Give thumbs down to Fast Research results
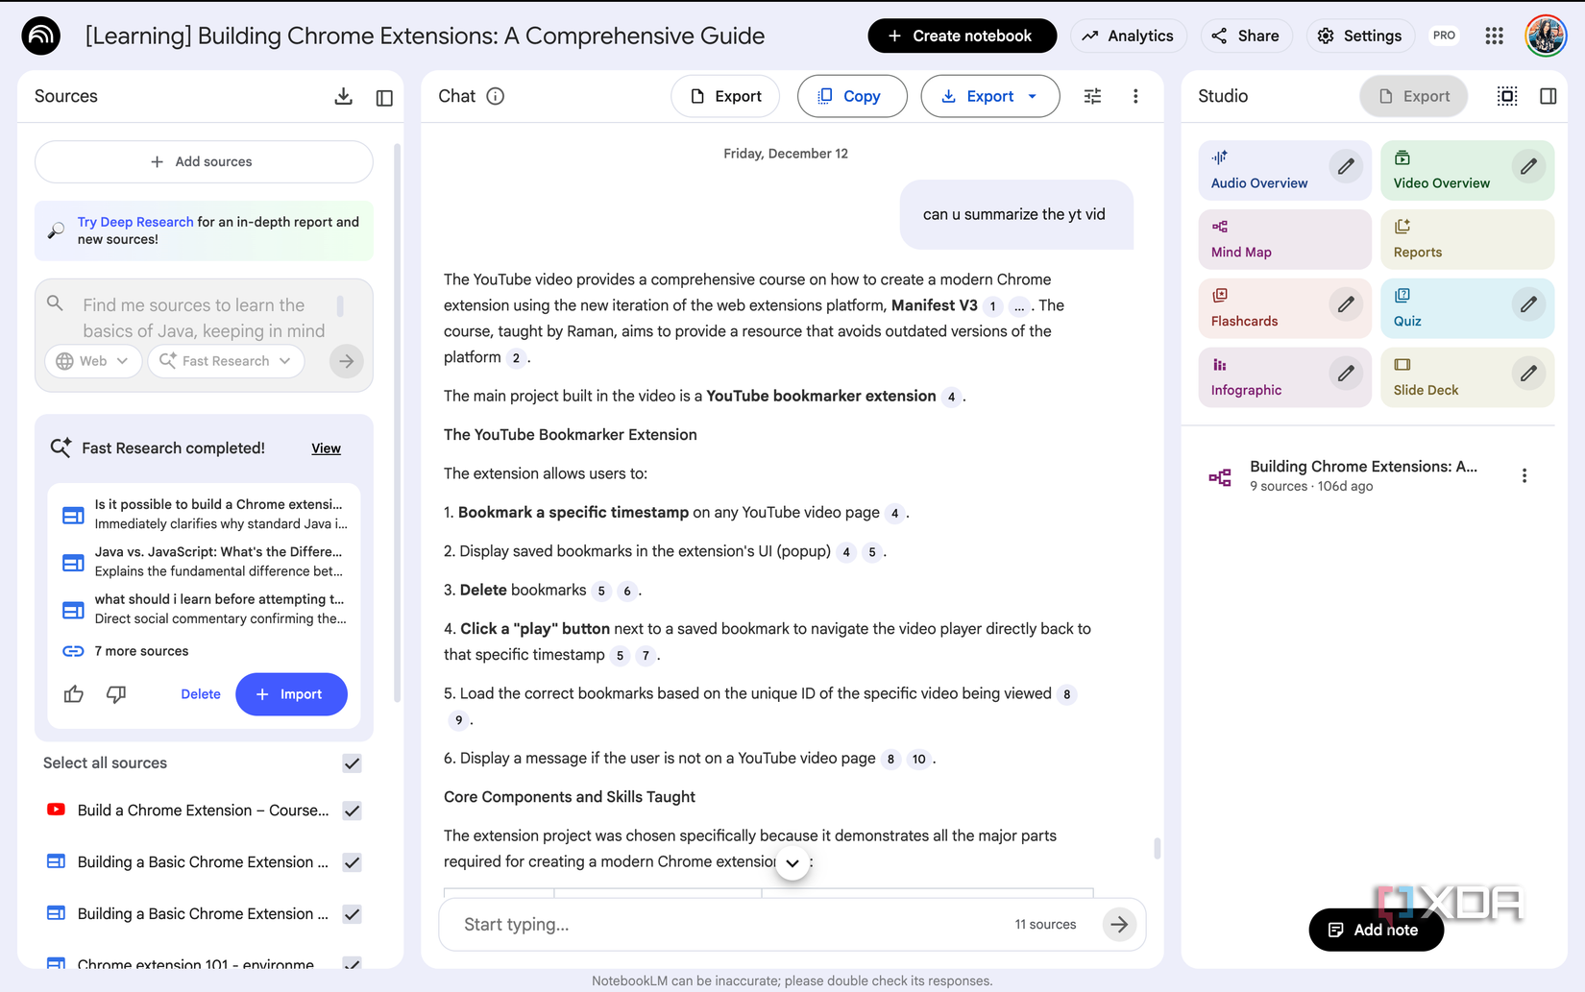This screenshot has width=1585, height=992. point(116,694)
